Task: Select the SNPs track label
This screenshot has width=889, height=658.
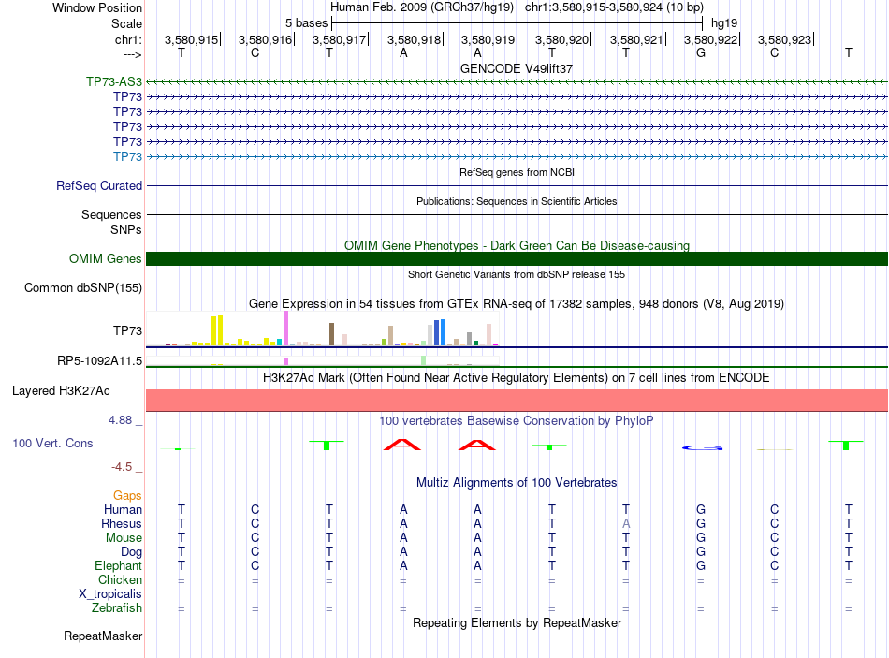Action: pyautogui.click(x=126, y=229)
